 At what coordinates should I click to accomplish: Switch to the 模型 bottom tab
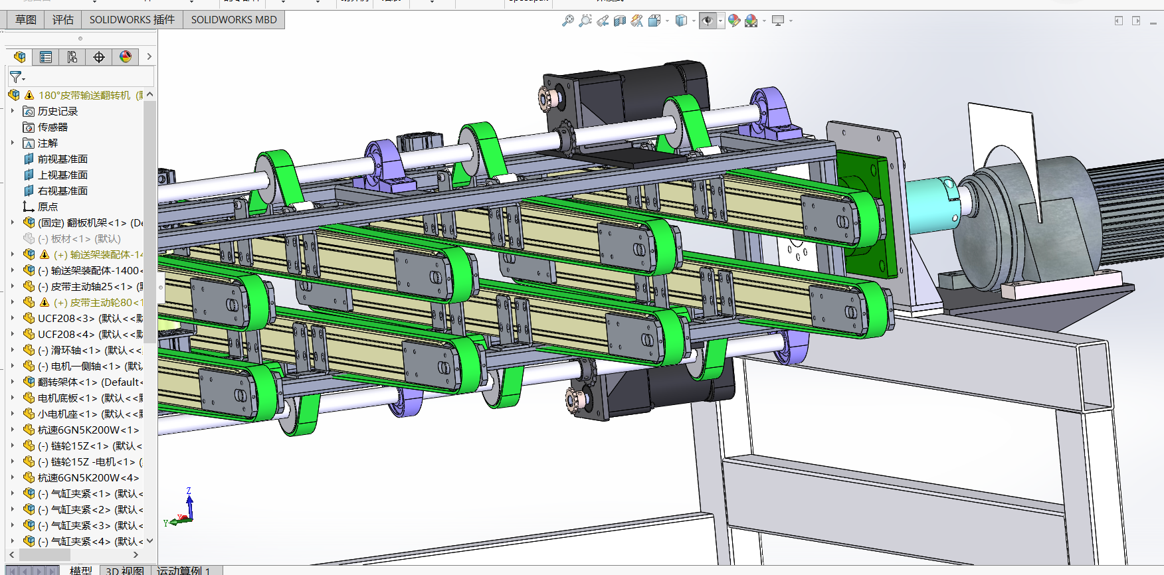[x=80, y=570]
